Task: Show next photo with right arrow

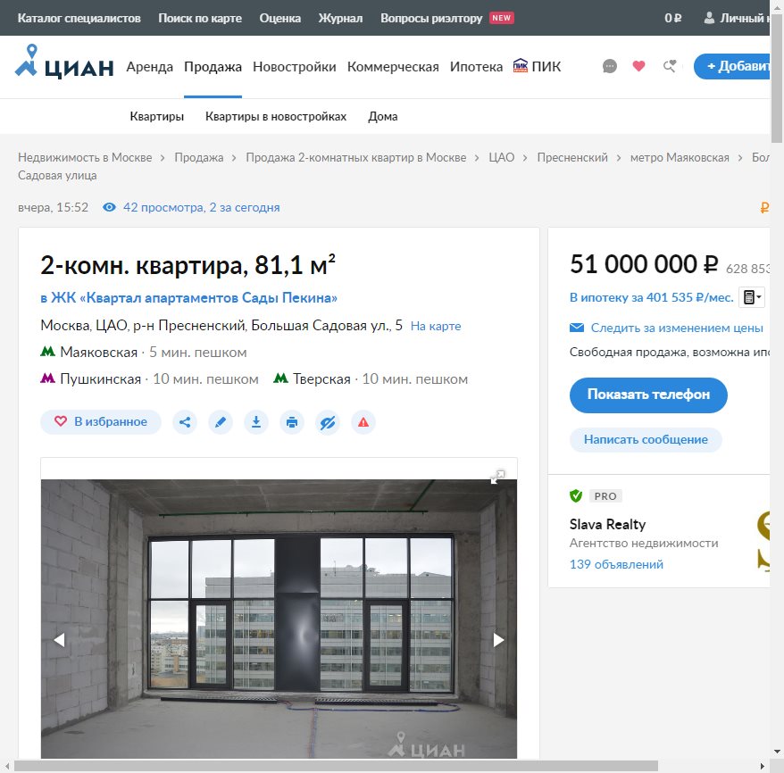Action: [x=498, y=640]
